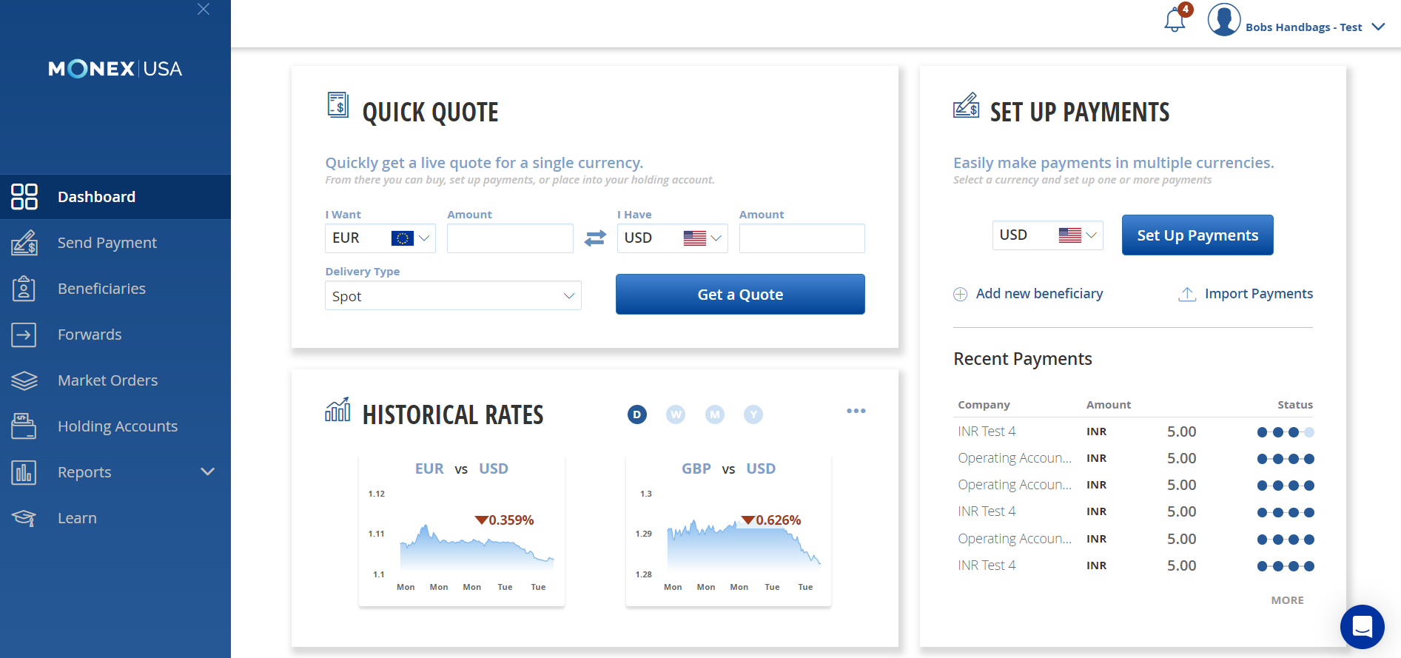Click the Beneficiaries badge icon

(x=24, y=289)
